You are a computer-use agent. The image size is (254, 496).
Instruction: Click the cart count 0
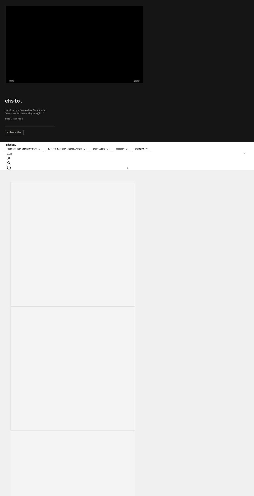click(128, 168)
